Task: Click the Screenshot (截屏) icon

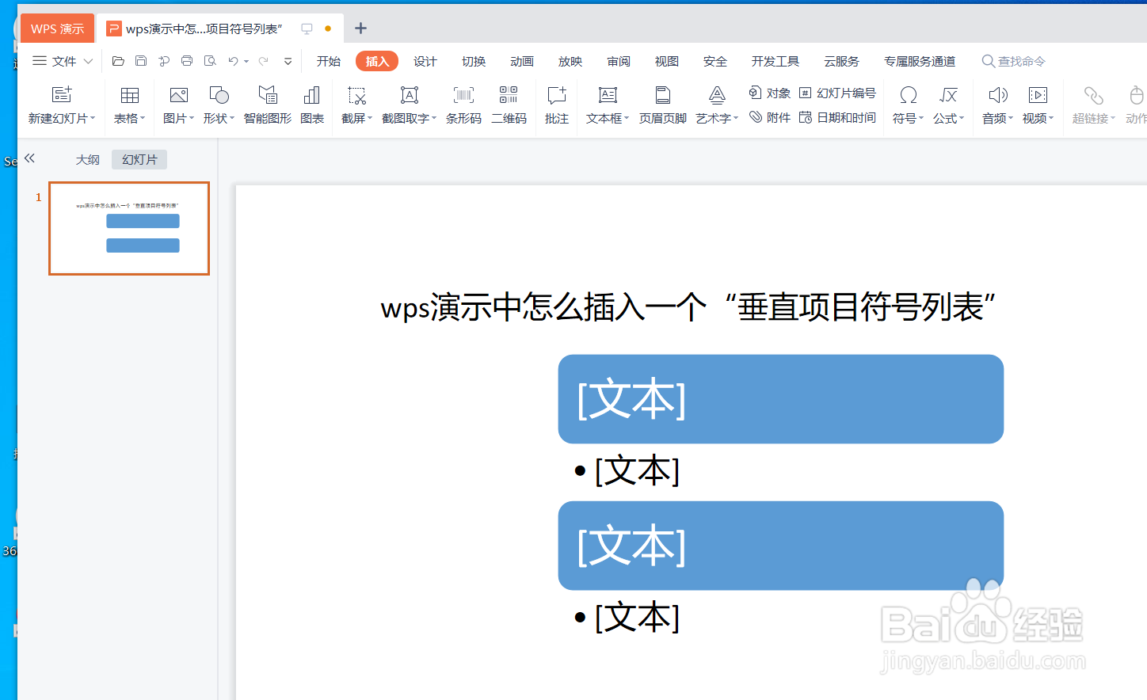Action: [357, 95]
